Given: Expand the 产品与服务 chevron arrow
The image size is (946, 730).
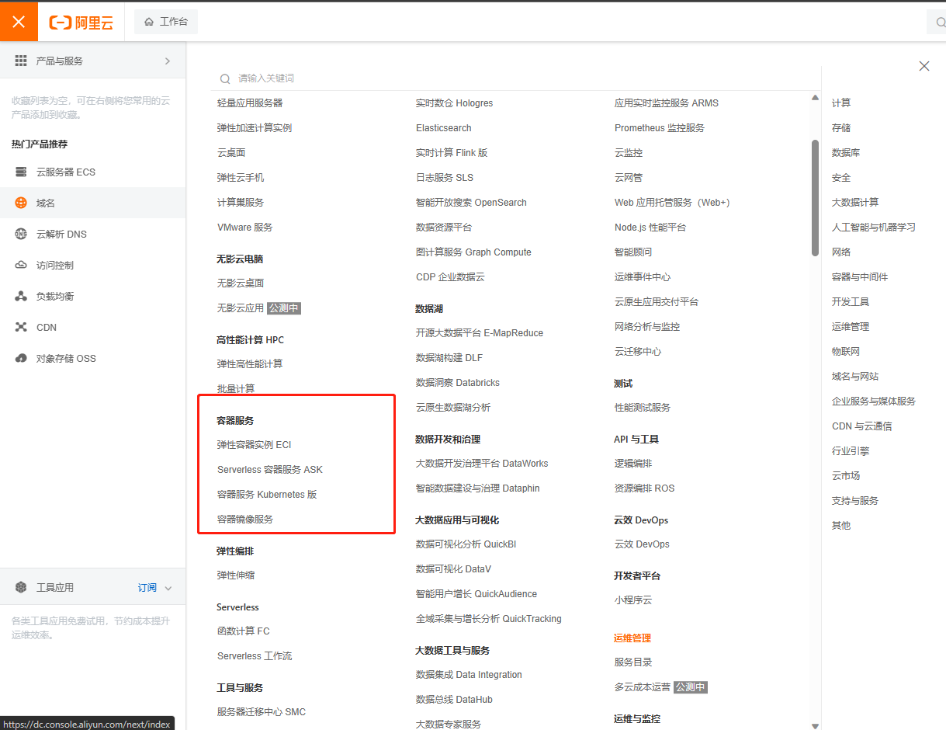Looking at the screenshot, I should pyautogui.click(x=168, y=61).
